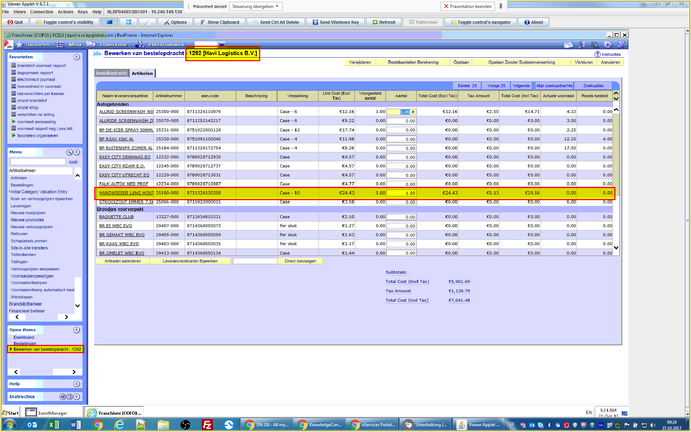Toggle control's visibility button
691x432 pixels.
point(64,22)
